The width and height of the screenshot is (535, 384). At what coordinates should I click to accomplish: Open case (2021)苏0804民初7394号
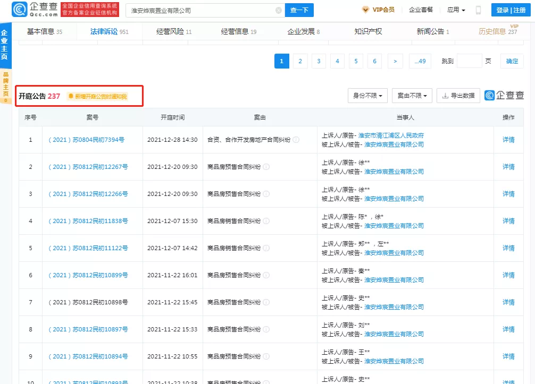tap(86, 140)
